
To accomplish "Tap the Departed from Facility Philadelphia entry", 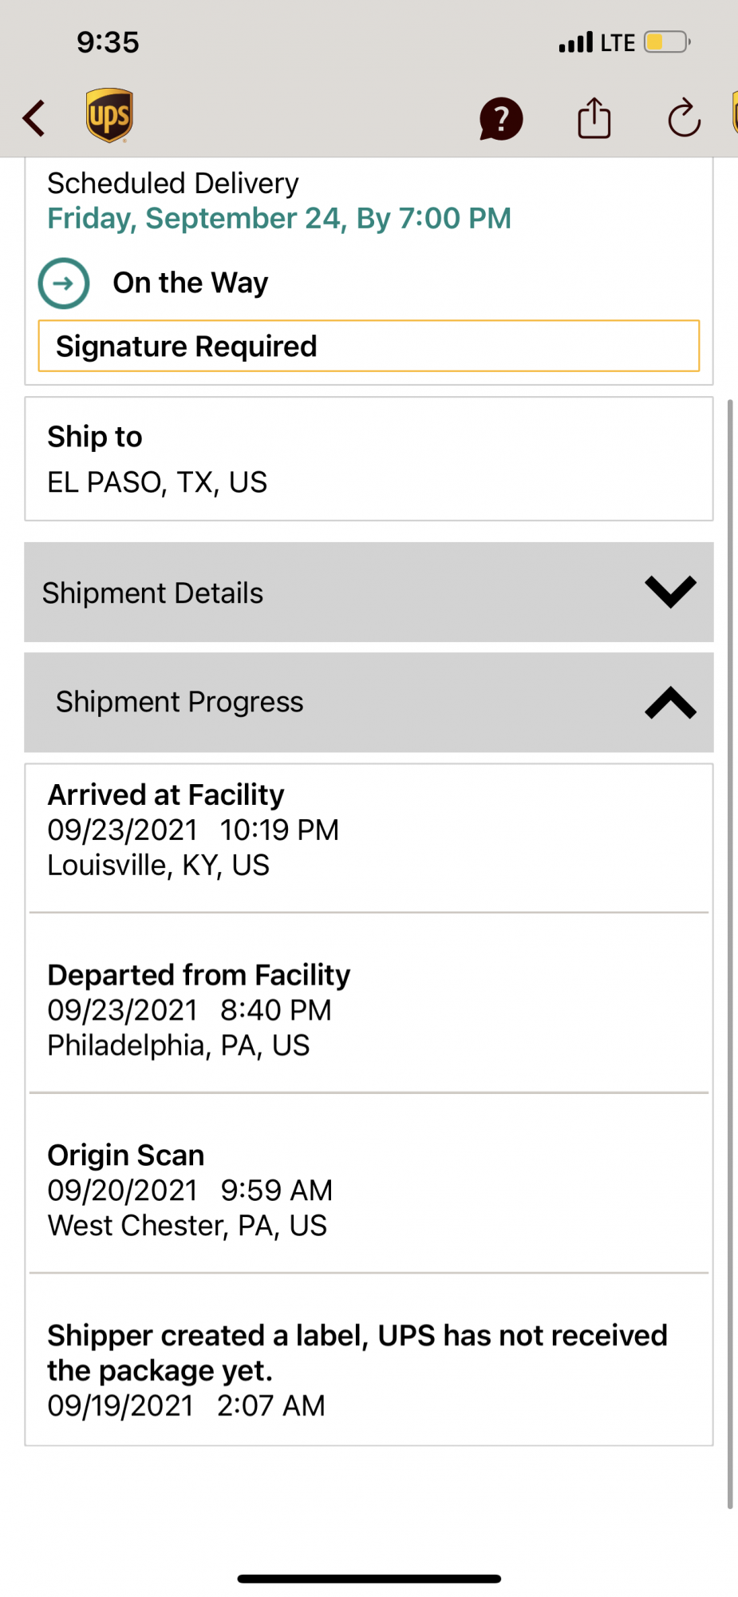I will coord(369,1010).
